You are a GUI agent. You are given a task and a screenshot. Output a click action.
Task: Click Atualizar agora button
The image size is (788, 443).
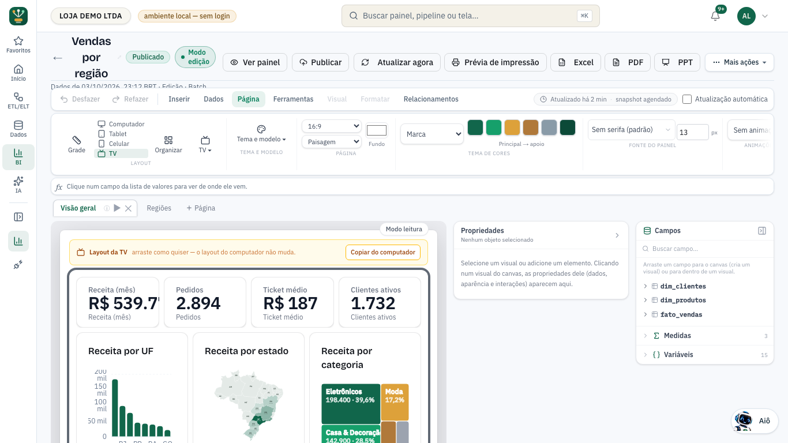[x=397, y=62]
